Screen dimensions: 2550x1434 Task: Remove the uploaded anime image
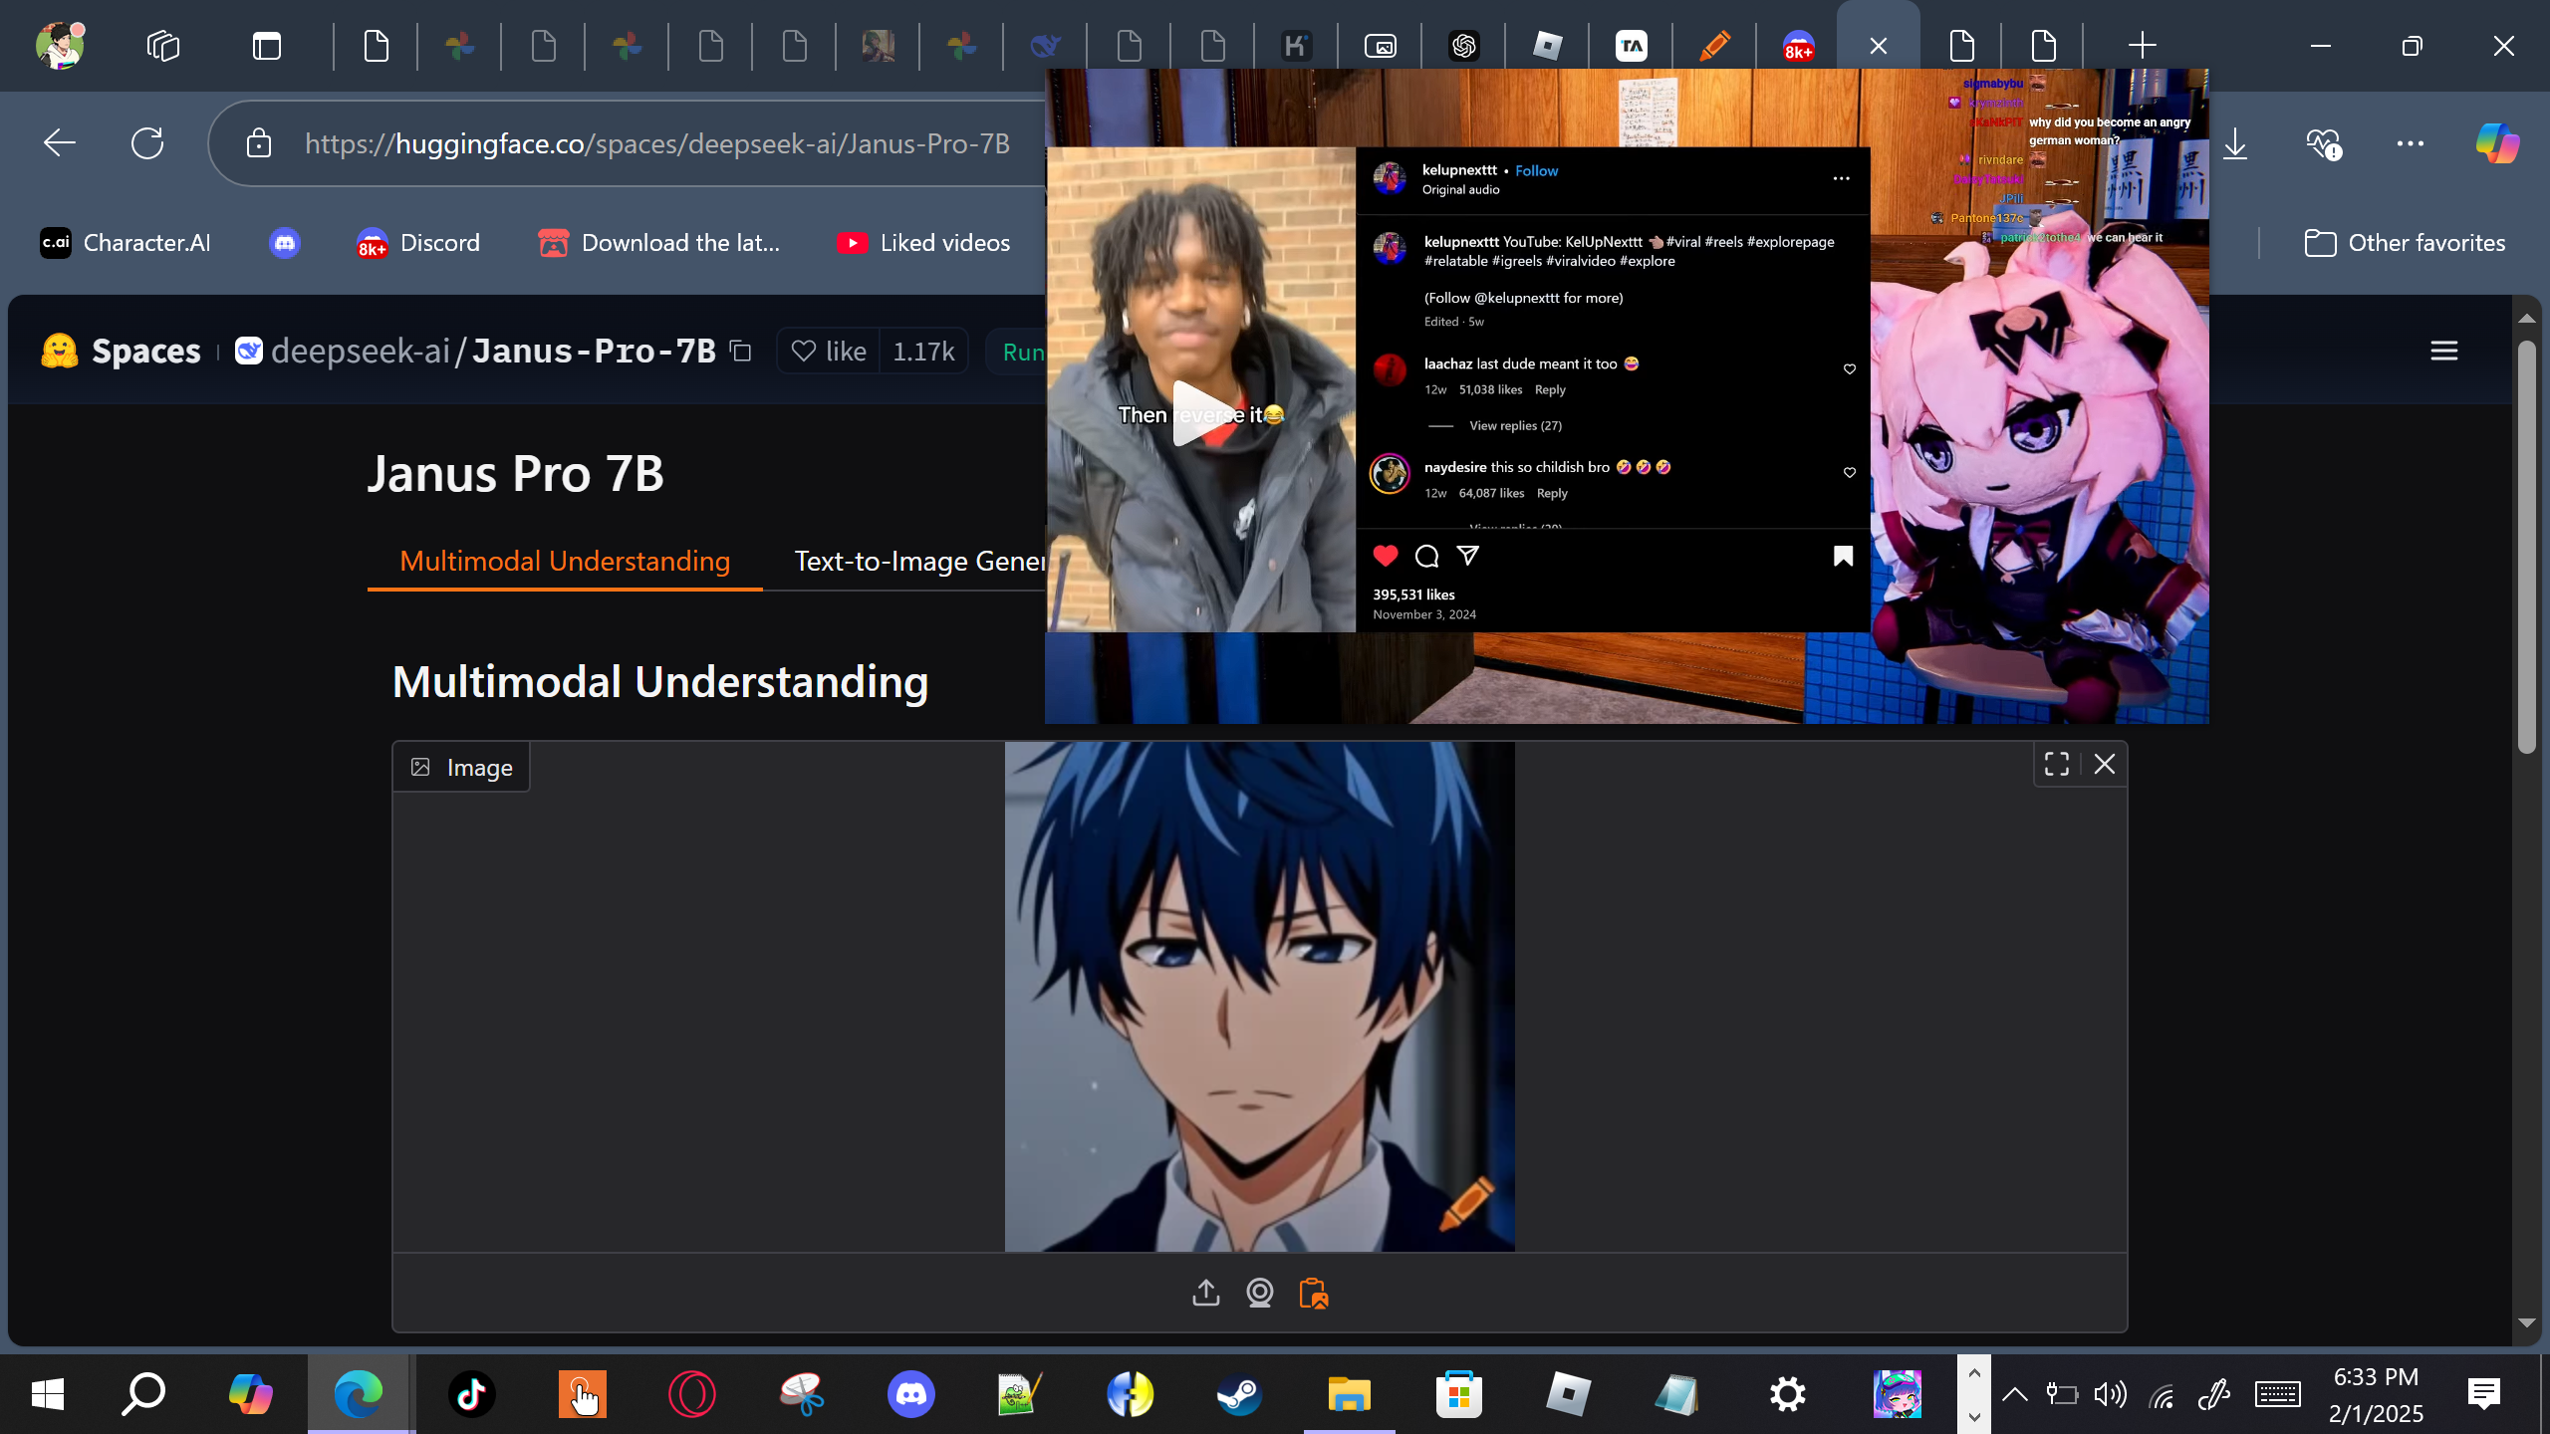coord(2105,764)
